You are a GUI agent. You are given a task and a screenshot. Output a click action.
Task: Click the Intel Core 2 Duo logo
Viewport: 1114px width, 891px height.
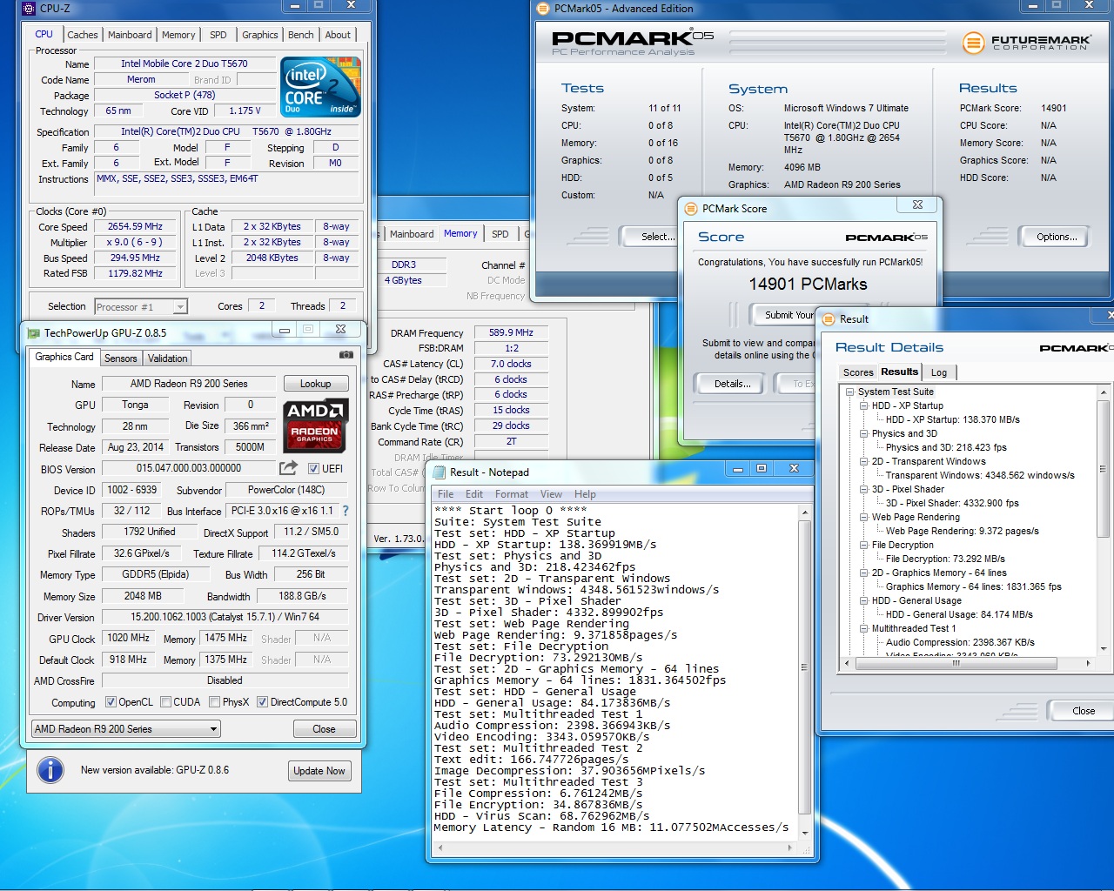pyautogui.click(x=320, y=87)
